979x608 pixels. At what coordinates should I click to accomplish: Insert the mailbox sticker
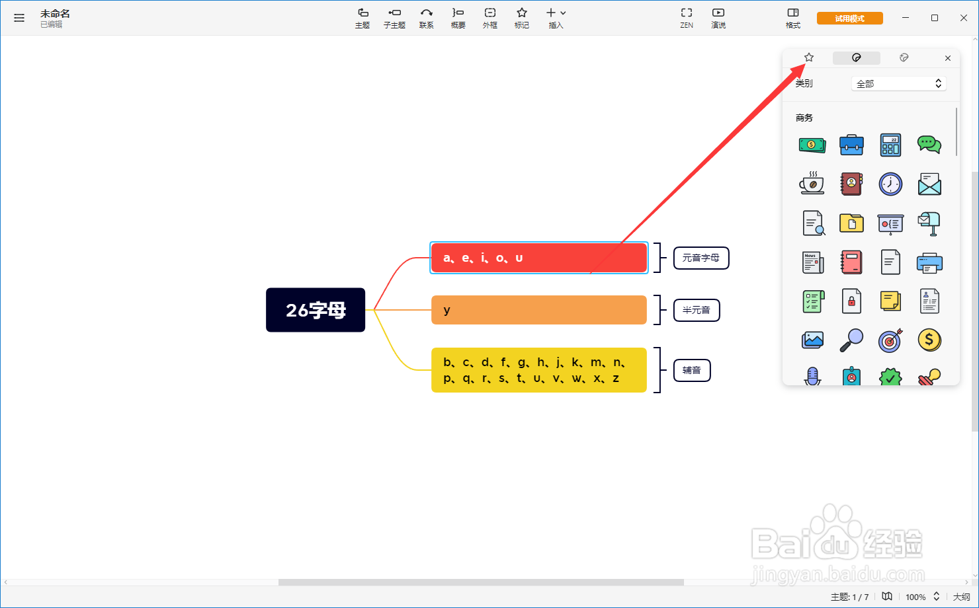[929, 223]
